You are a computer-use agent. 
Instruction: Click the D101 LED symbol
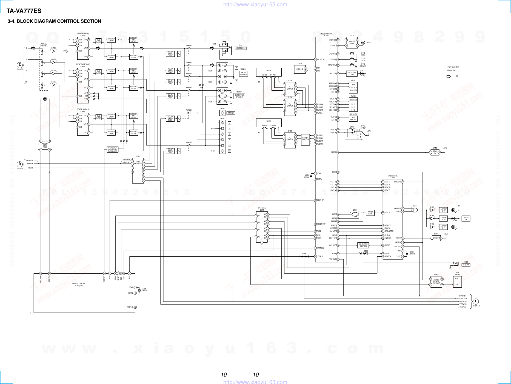(x=362, y=73)
